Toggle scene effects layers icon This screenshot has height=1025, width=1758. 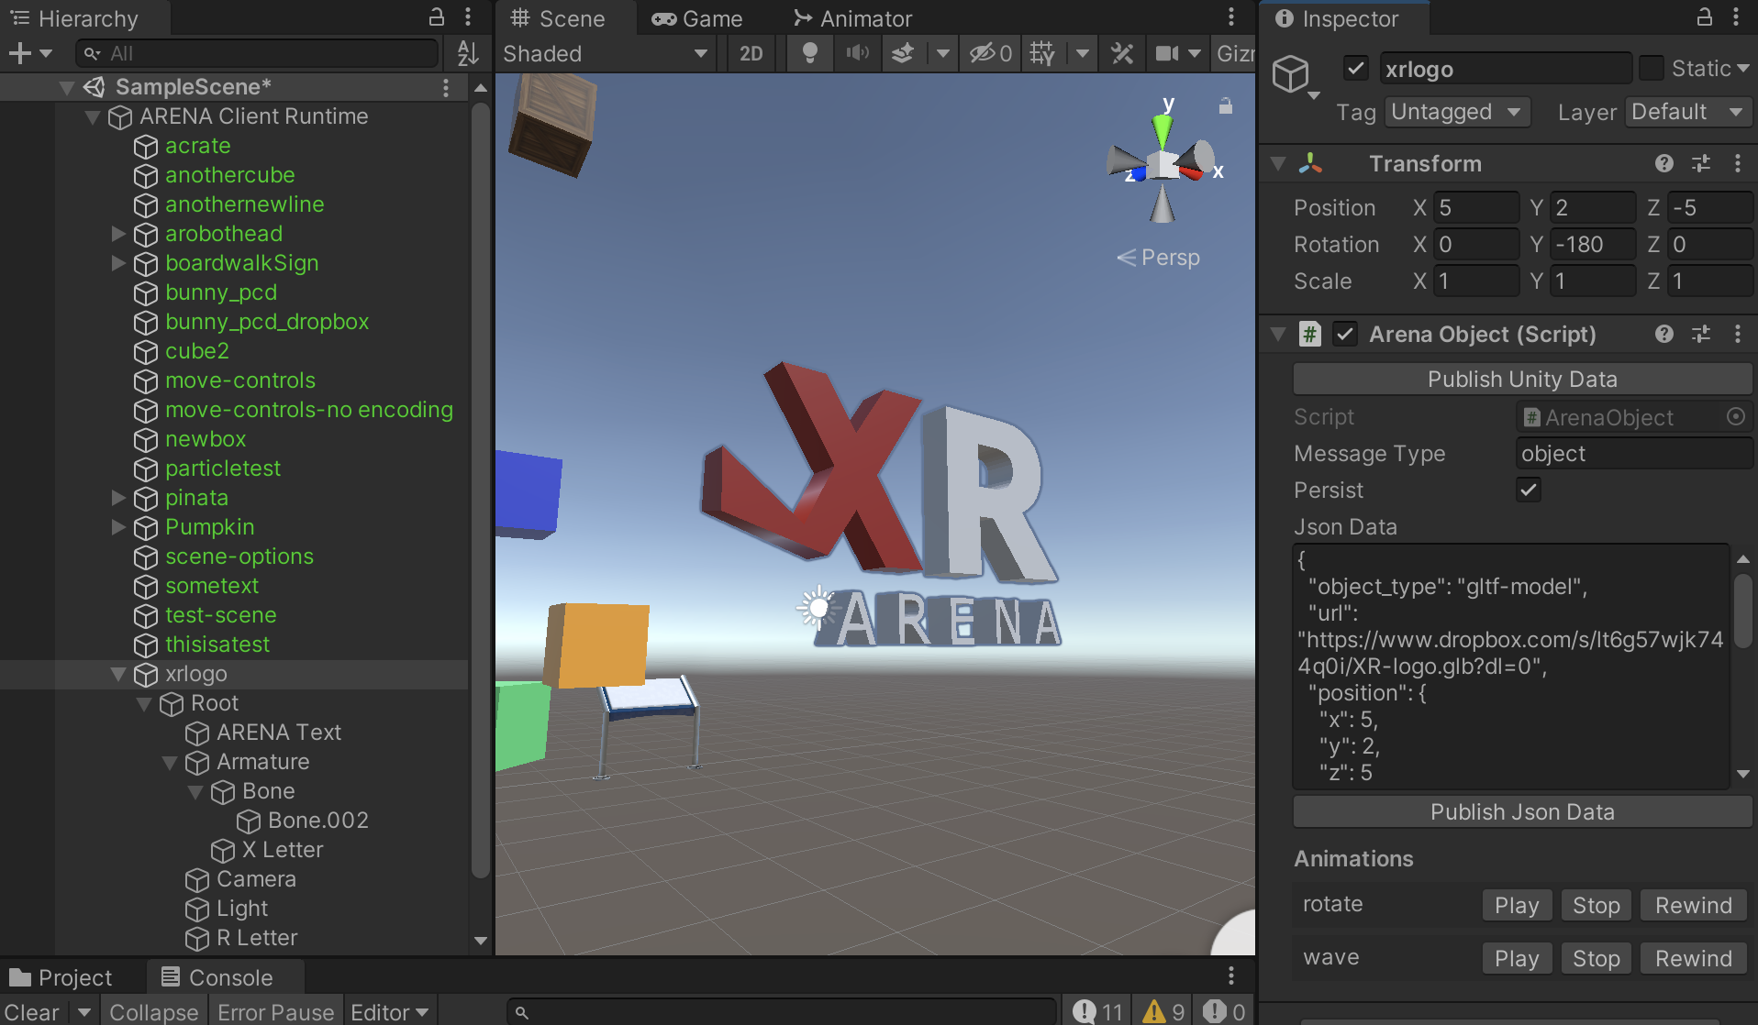pos(903,53)
